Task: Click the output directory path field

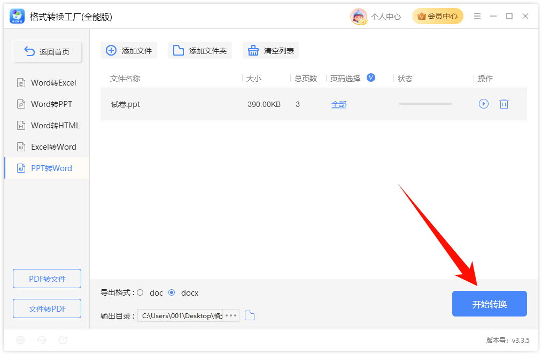Action: pyautogui.click(x=181, y=315)
